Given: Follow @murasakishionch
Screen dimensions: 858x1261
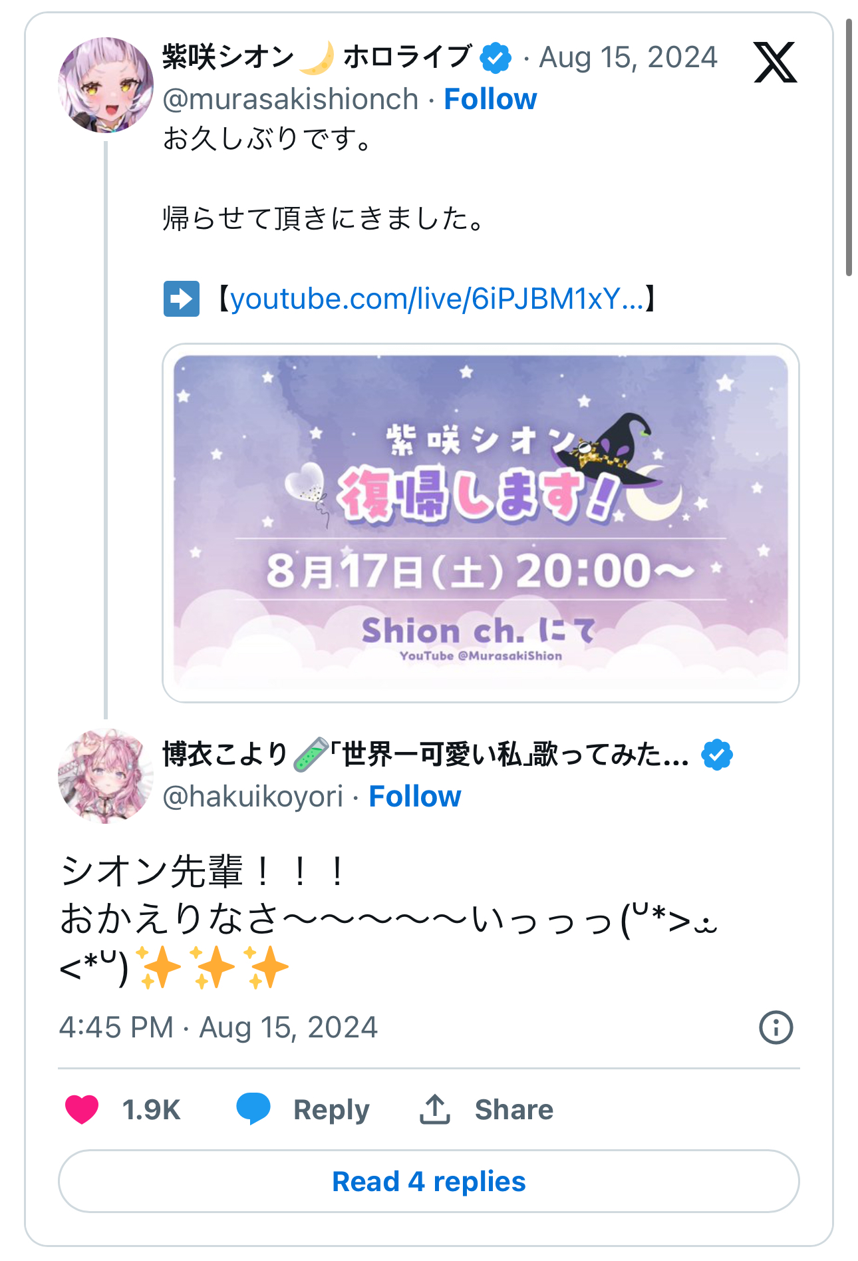Looking at the screenshot, I should tap(490, 99).
